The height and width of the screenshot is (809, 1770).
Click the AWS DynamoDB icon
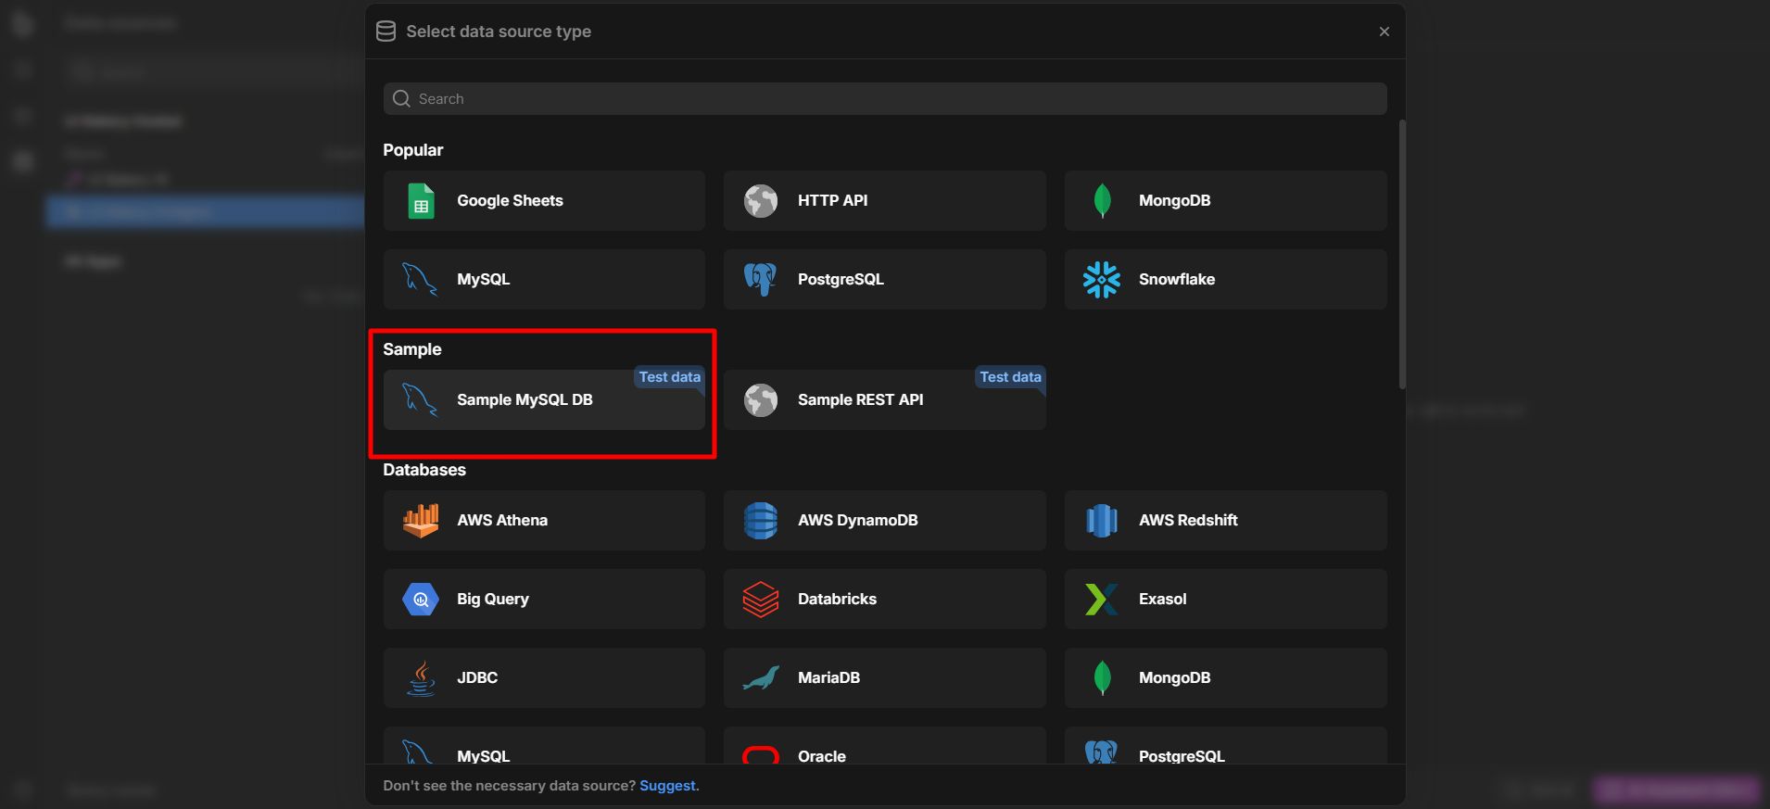tap(761, 521)
